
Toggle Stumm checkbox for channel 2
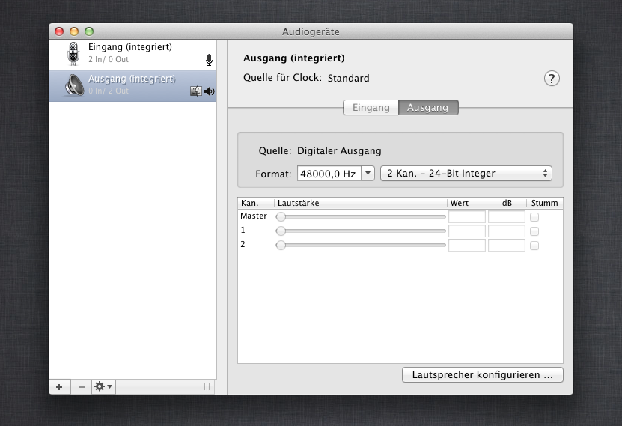click(x=534, y=246)
